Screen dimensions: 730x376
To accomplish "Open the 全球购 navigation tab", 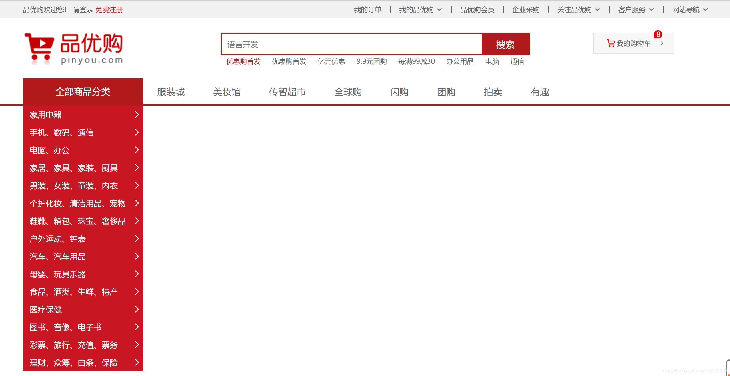I will [x=348, y=92].
